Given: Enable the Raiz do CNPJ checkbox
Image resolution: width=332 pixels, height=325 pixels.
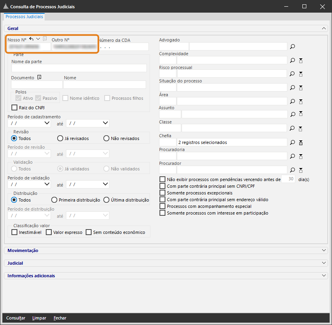Looking at the screenshot, I should (15, 107).
